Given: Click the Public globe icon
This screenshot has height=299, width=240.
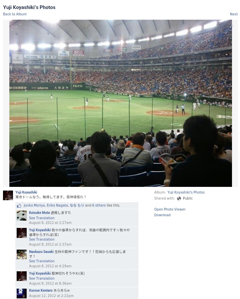Looking at the screenshot, I should point(179,199).
